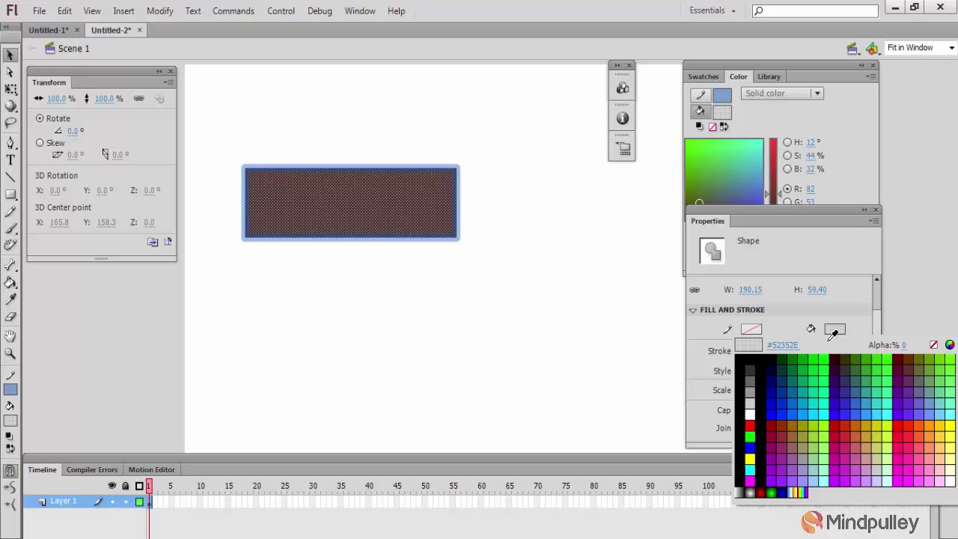This screenshot has height=539, width=958.
Task: Select the Lasso tool
Action: tap(10, 124)
